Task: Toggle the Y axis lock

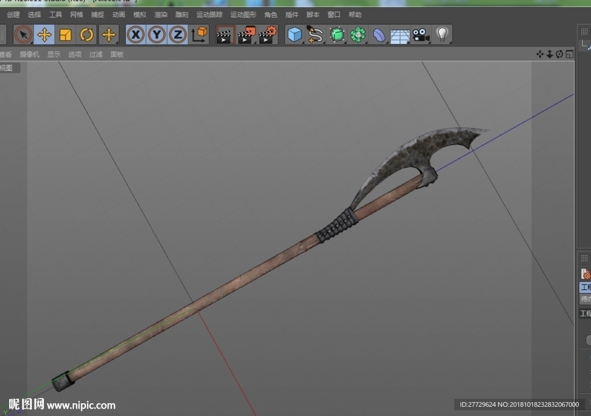Action: click(x=157, y=35)
